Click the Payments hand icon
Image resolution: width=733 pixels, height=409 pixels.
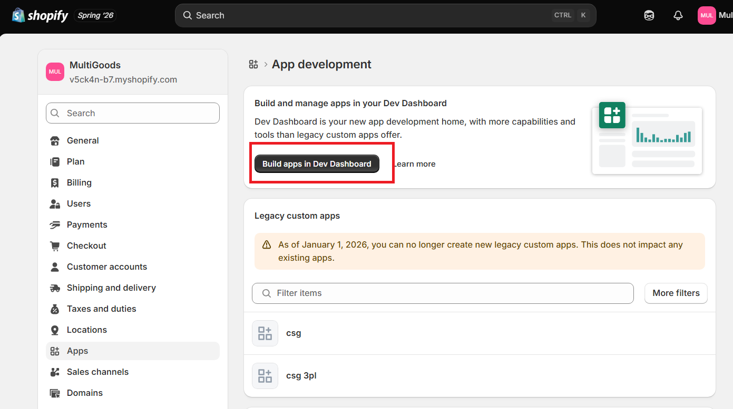55,224
